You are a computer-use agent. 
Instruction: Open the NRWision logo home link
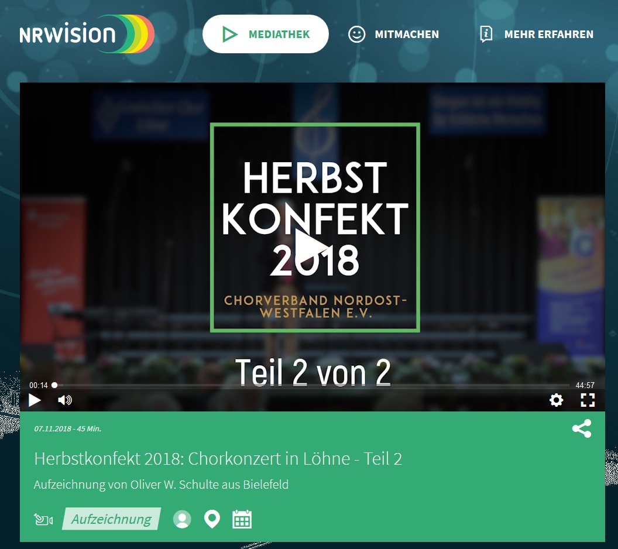point(87,34)
